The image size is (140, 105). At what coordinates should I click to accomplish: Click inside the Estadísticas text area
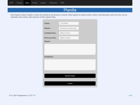coord(70,65)
